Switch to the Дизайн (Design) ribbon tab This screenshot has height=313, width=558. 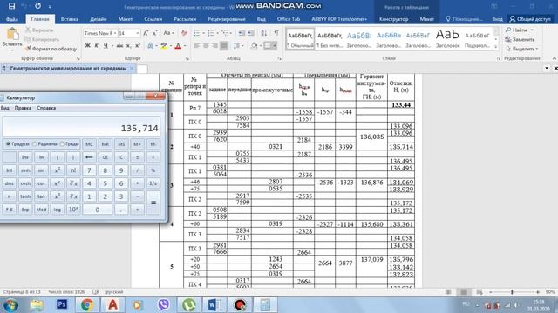coord(99,19)
